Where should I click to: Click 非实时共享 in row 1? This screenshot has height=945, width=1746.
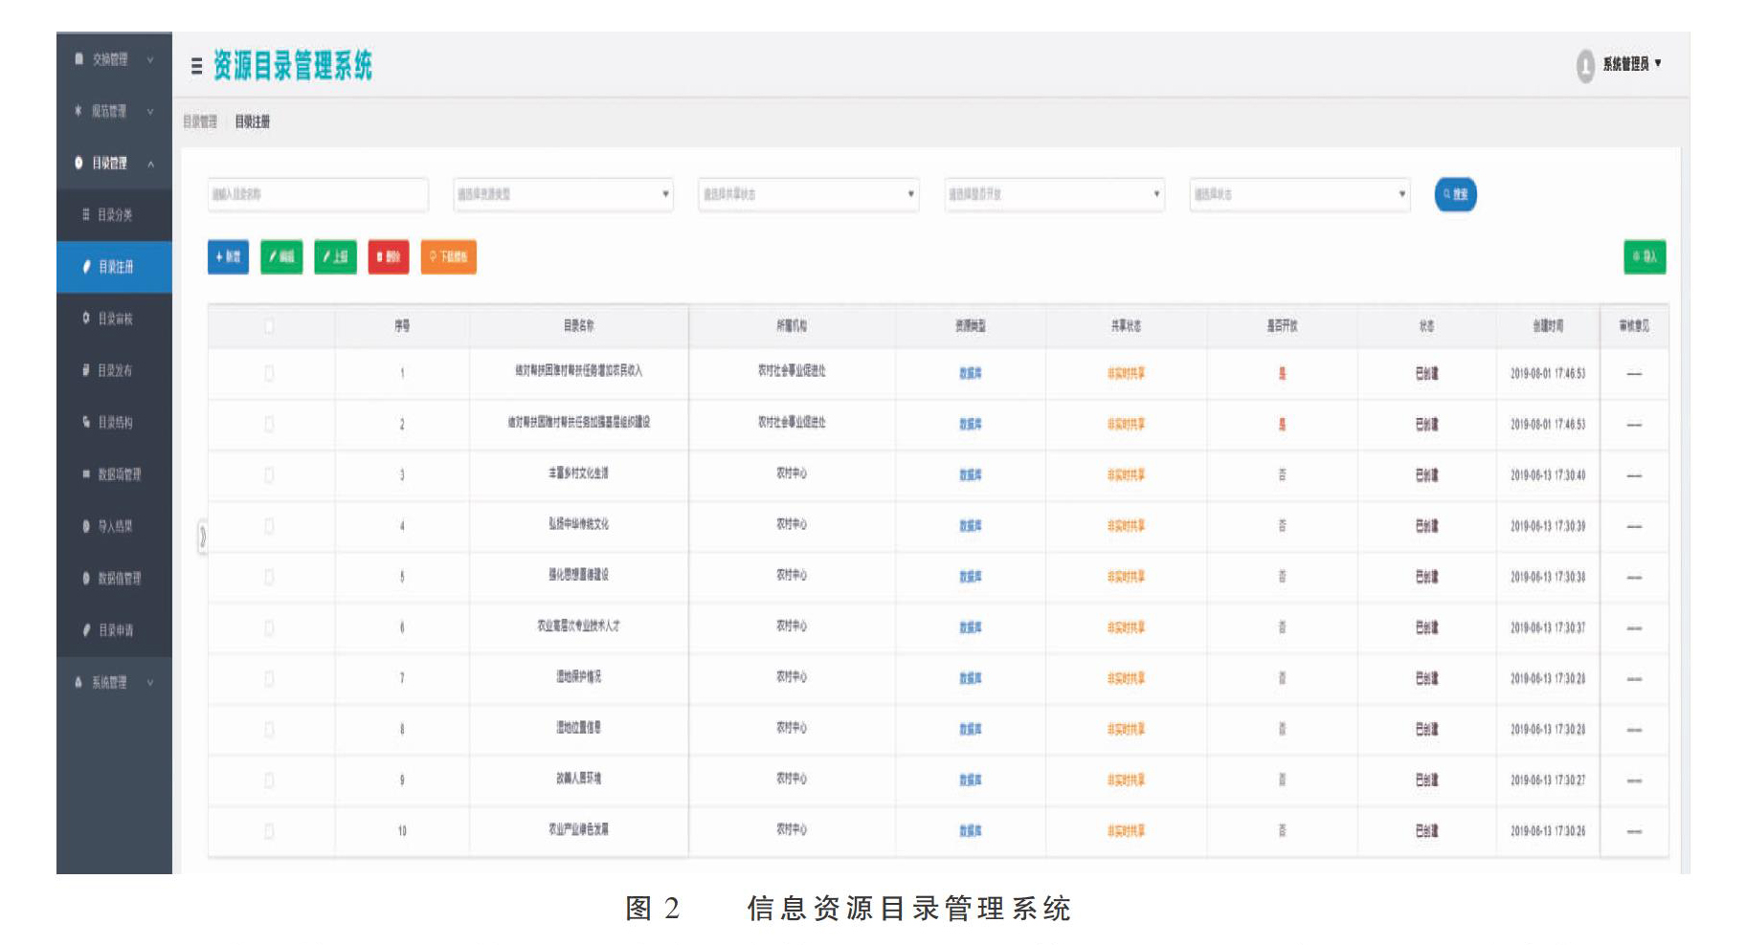click(x=1126, y=373)
